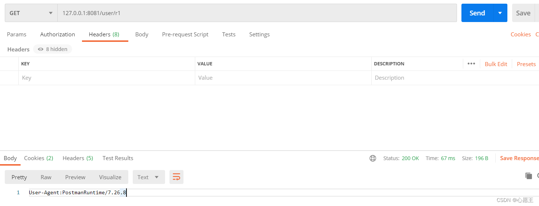
Task: Click the header Value input cell
Action: 283,78
